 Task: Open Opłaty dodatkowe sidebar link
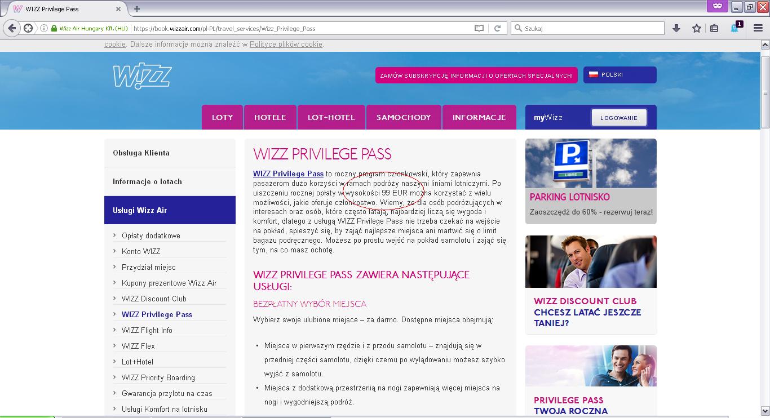(x=151, y=235)
